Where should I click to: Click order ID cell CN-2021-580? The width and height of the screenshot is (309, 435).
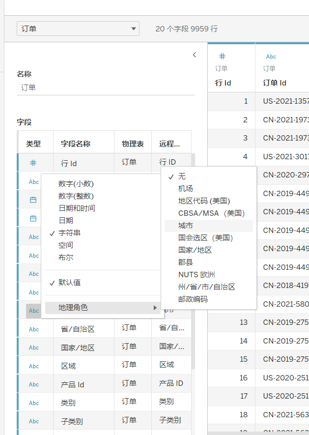pos(283,304)
